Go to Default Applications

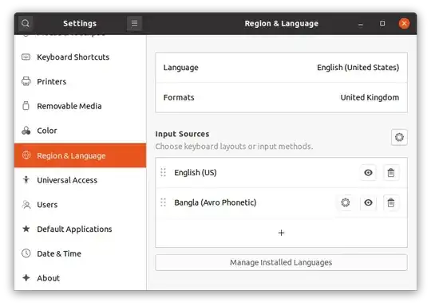(x=81, y=229)
